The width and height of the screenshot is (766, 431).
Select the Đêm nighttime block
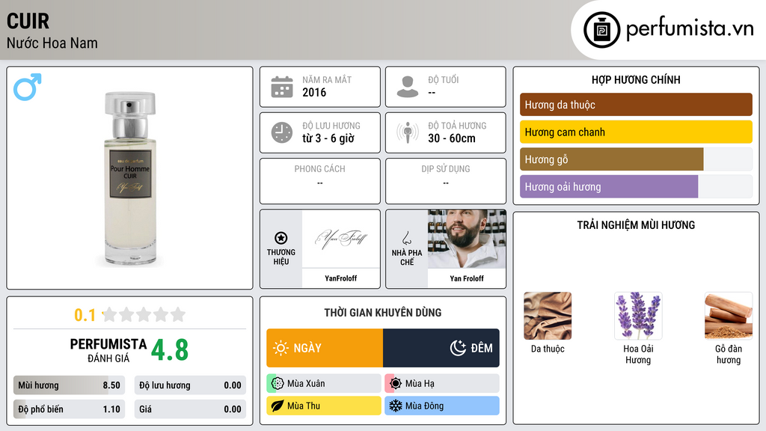click(441, 348)
